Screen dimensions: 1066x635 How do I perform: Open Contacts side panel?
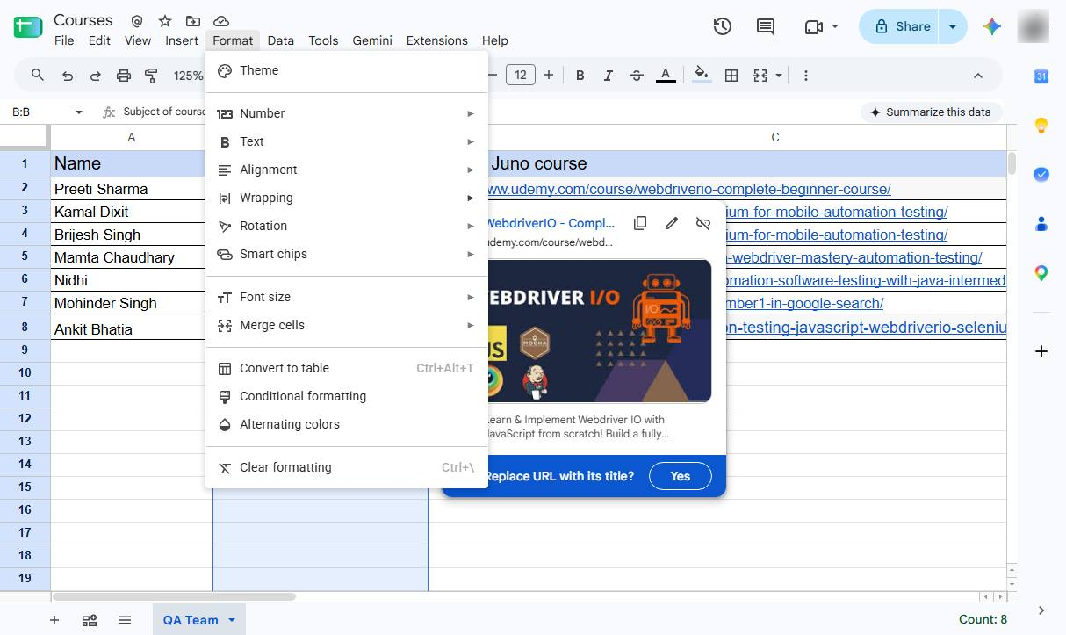coord(1041,224)
